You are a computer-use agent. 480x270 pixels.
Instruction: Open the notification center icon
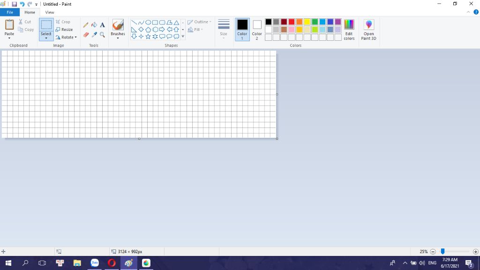pyautogui.click(x=469, y=263)
